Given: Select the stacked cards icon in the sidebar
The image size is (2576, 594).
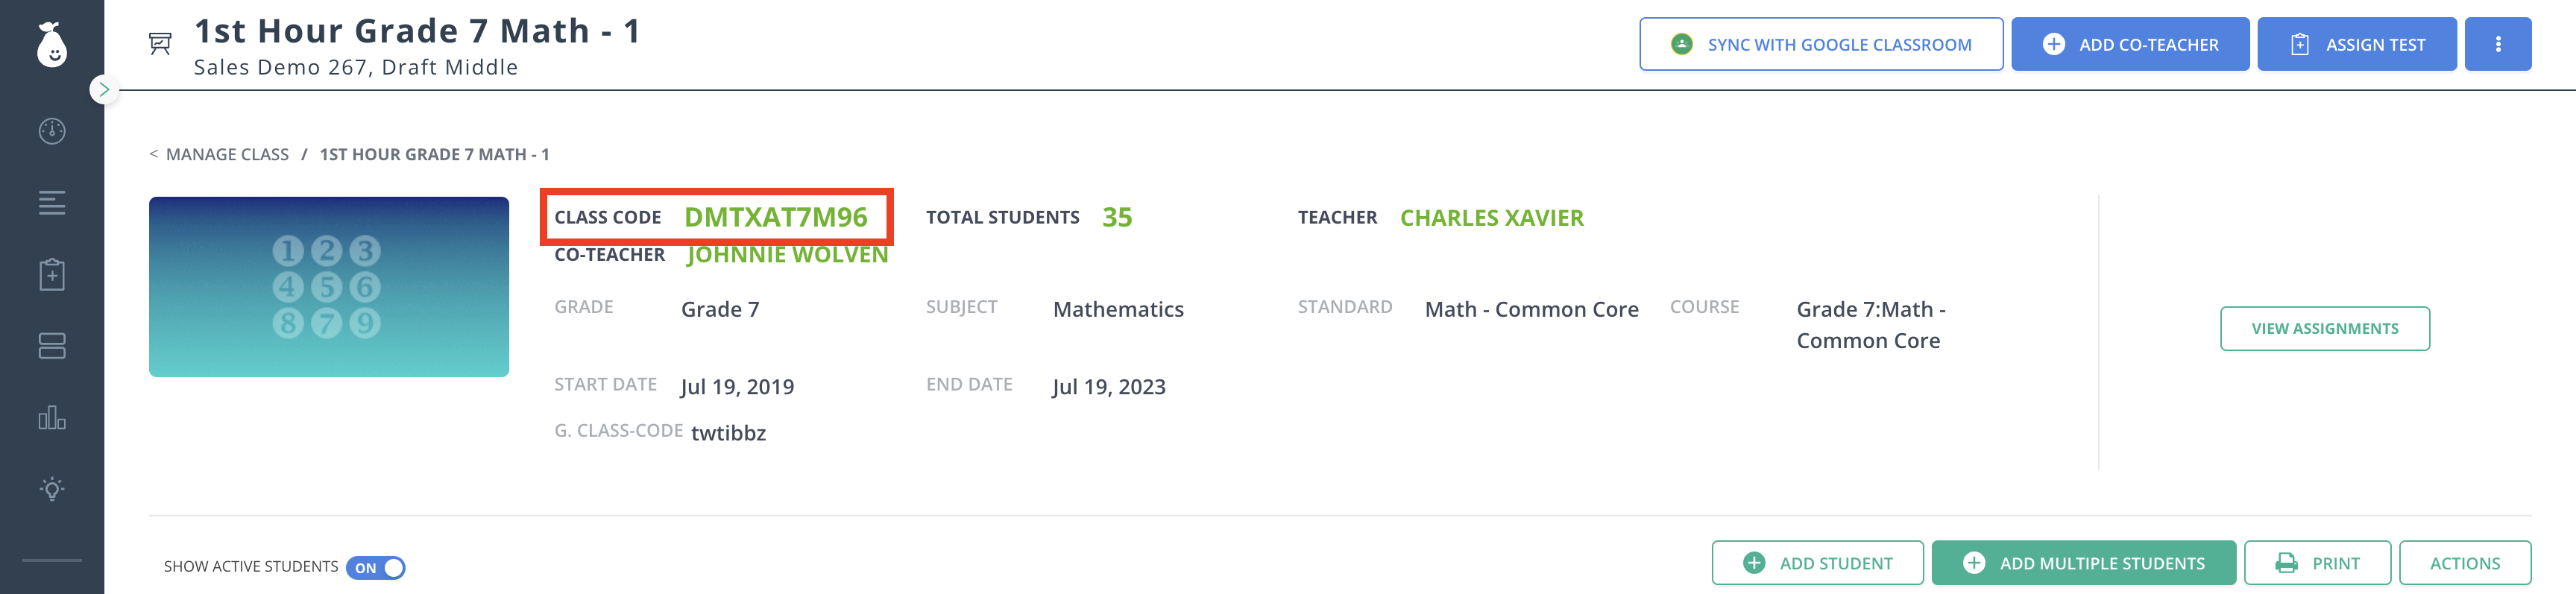Looking at the screenshot, I should click(51, 345).
